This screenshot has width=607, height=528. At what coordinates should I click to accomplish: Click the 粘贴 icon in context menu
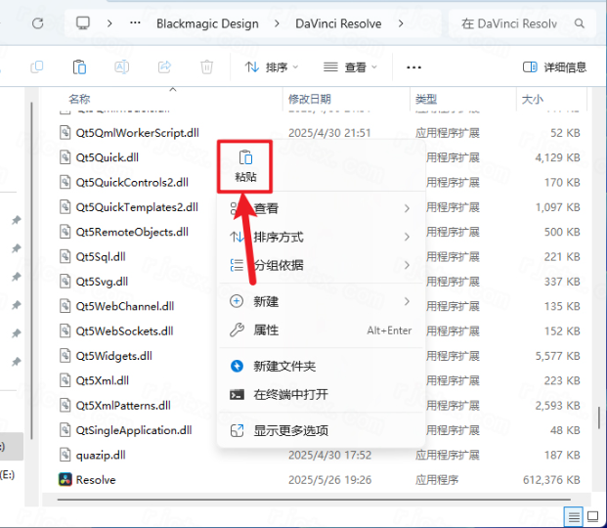(x=245, y=158)
